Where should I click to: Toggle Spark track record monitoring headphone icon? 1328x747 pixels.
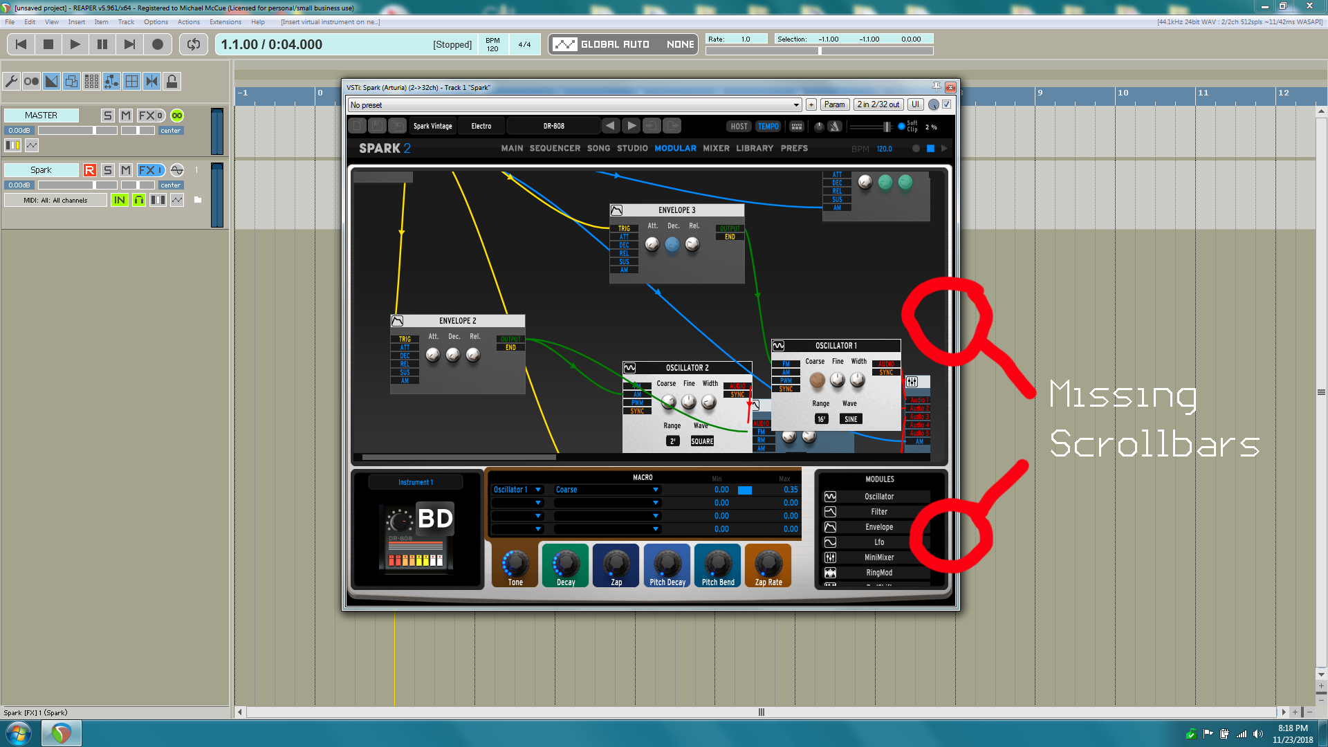(139, 200)
